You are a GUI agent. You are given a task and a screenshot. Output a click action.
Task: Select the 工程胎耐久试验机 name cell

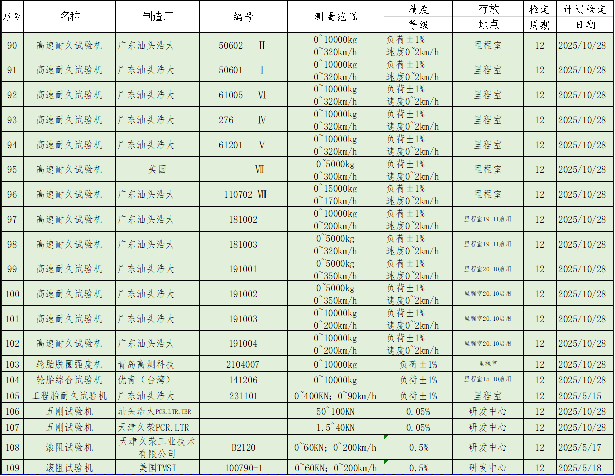point(69,396)
